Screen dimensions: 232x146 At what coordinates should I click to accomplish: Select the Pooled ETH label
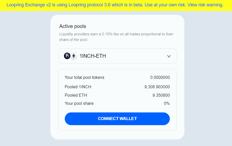tap(76, 95)
